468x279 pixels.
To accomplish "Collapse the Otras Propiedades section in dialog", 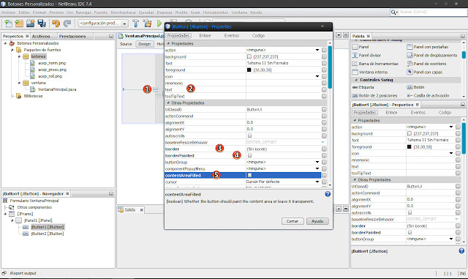I will [x=168, y=103].
